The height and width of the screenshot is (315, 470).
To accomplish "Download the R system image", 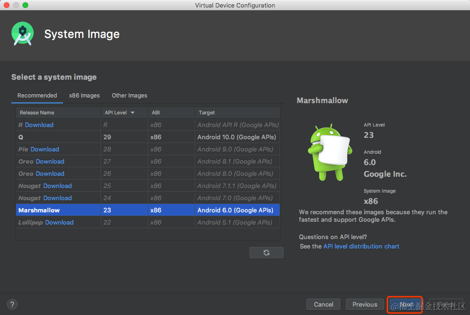I will click(39, 125).
